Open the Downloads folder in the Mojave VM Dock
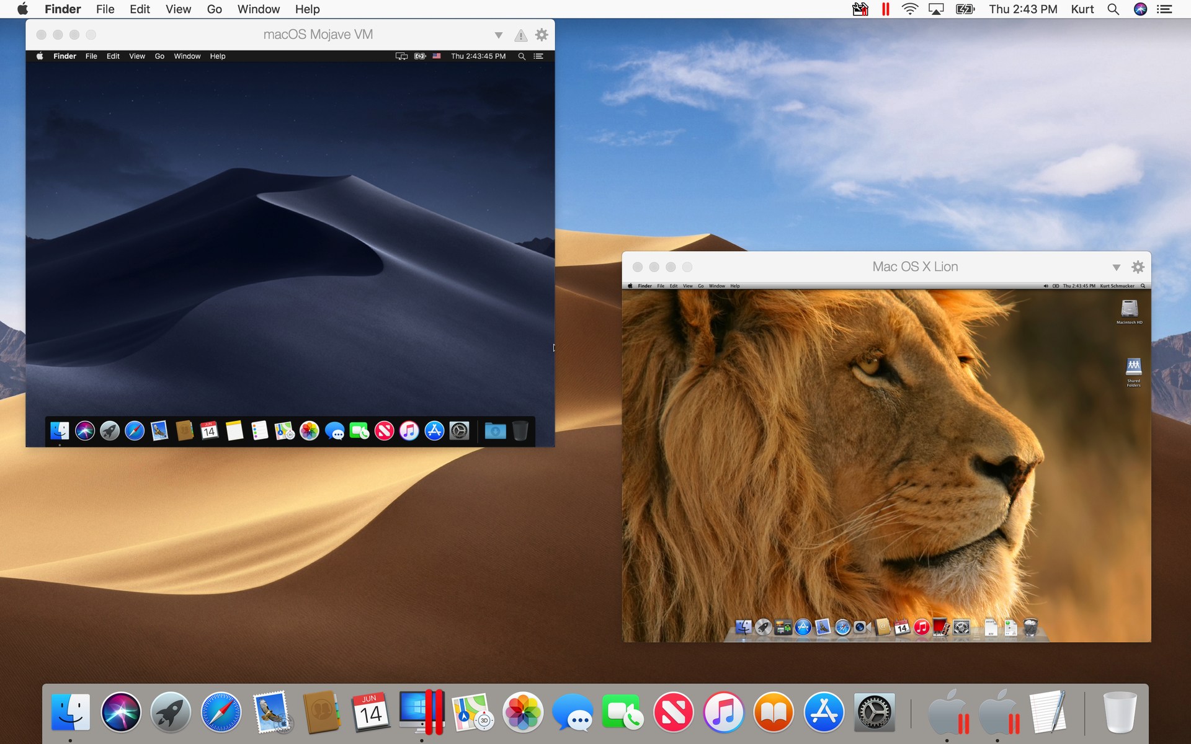Viewport: 1191px width, 744px height. [495, 431]
